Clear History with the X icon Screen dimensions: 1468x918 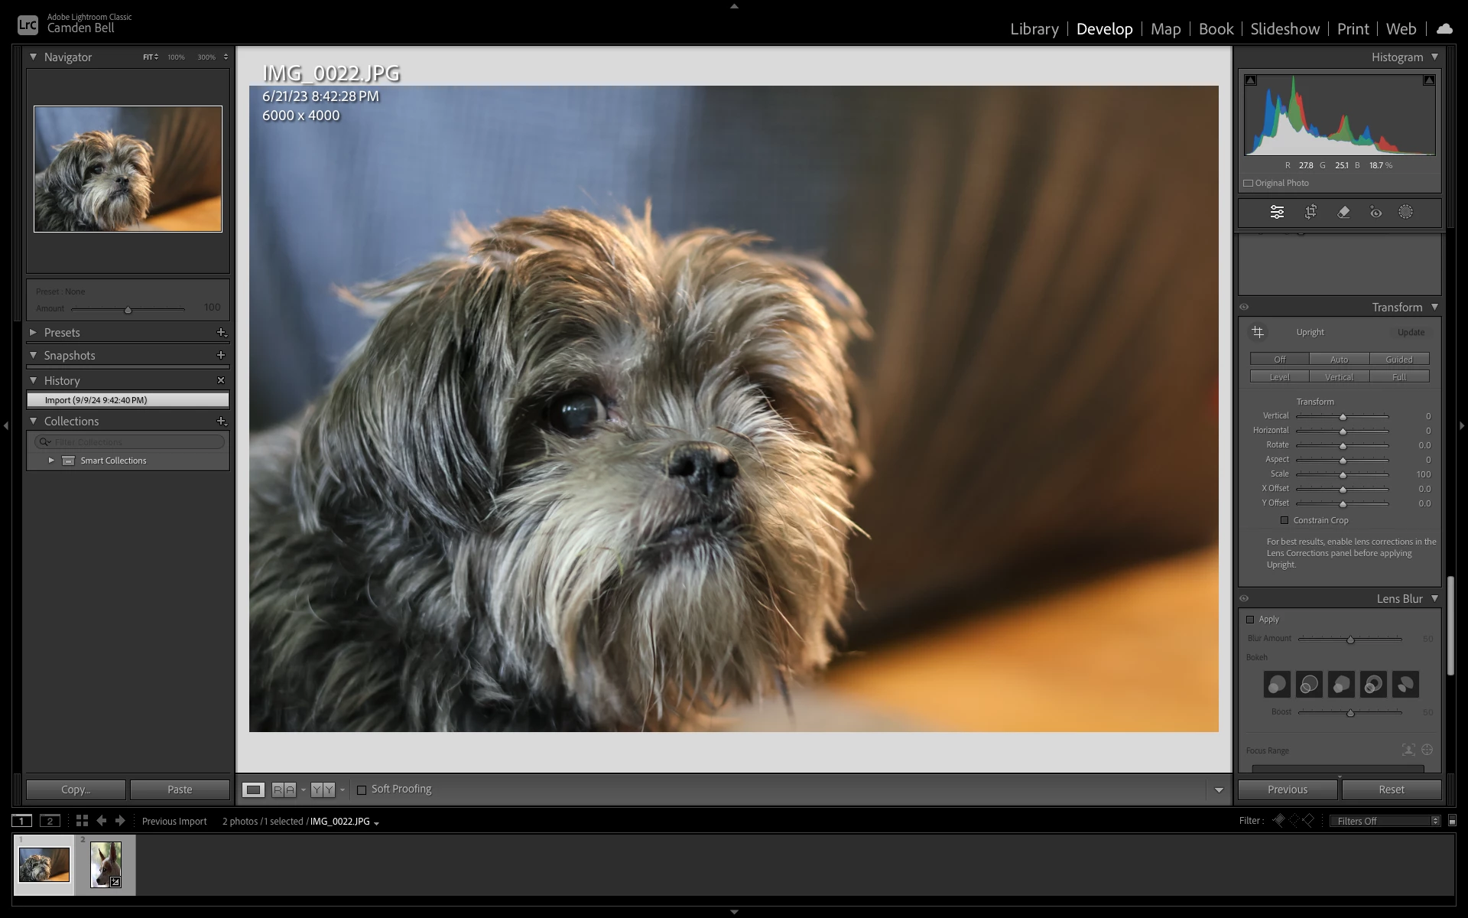[x=221, y=380]
